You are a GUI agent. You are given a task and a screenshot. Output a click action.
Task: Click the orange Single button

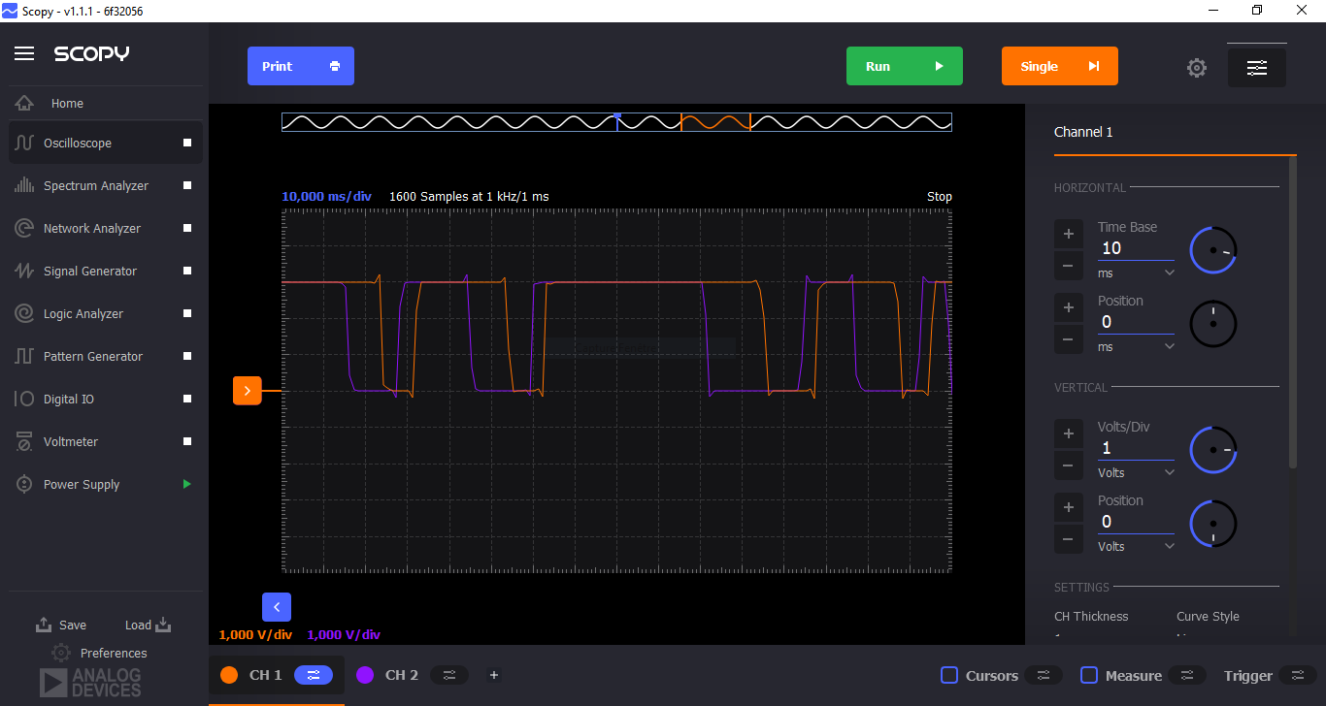coord(1060,66)
